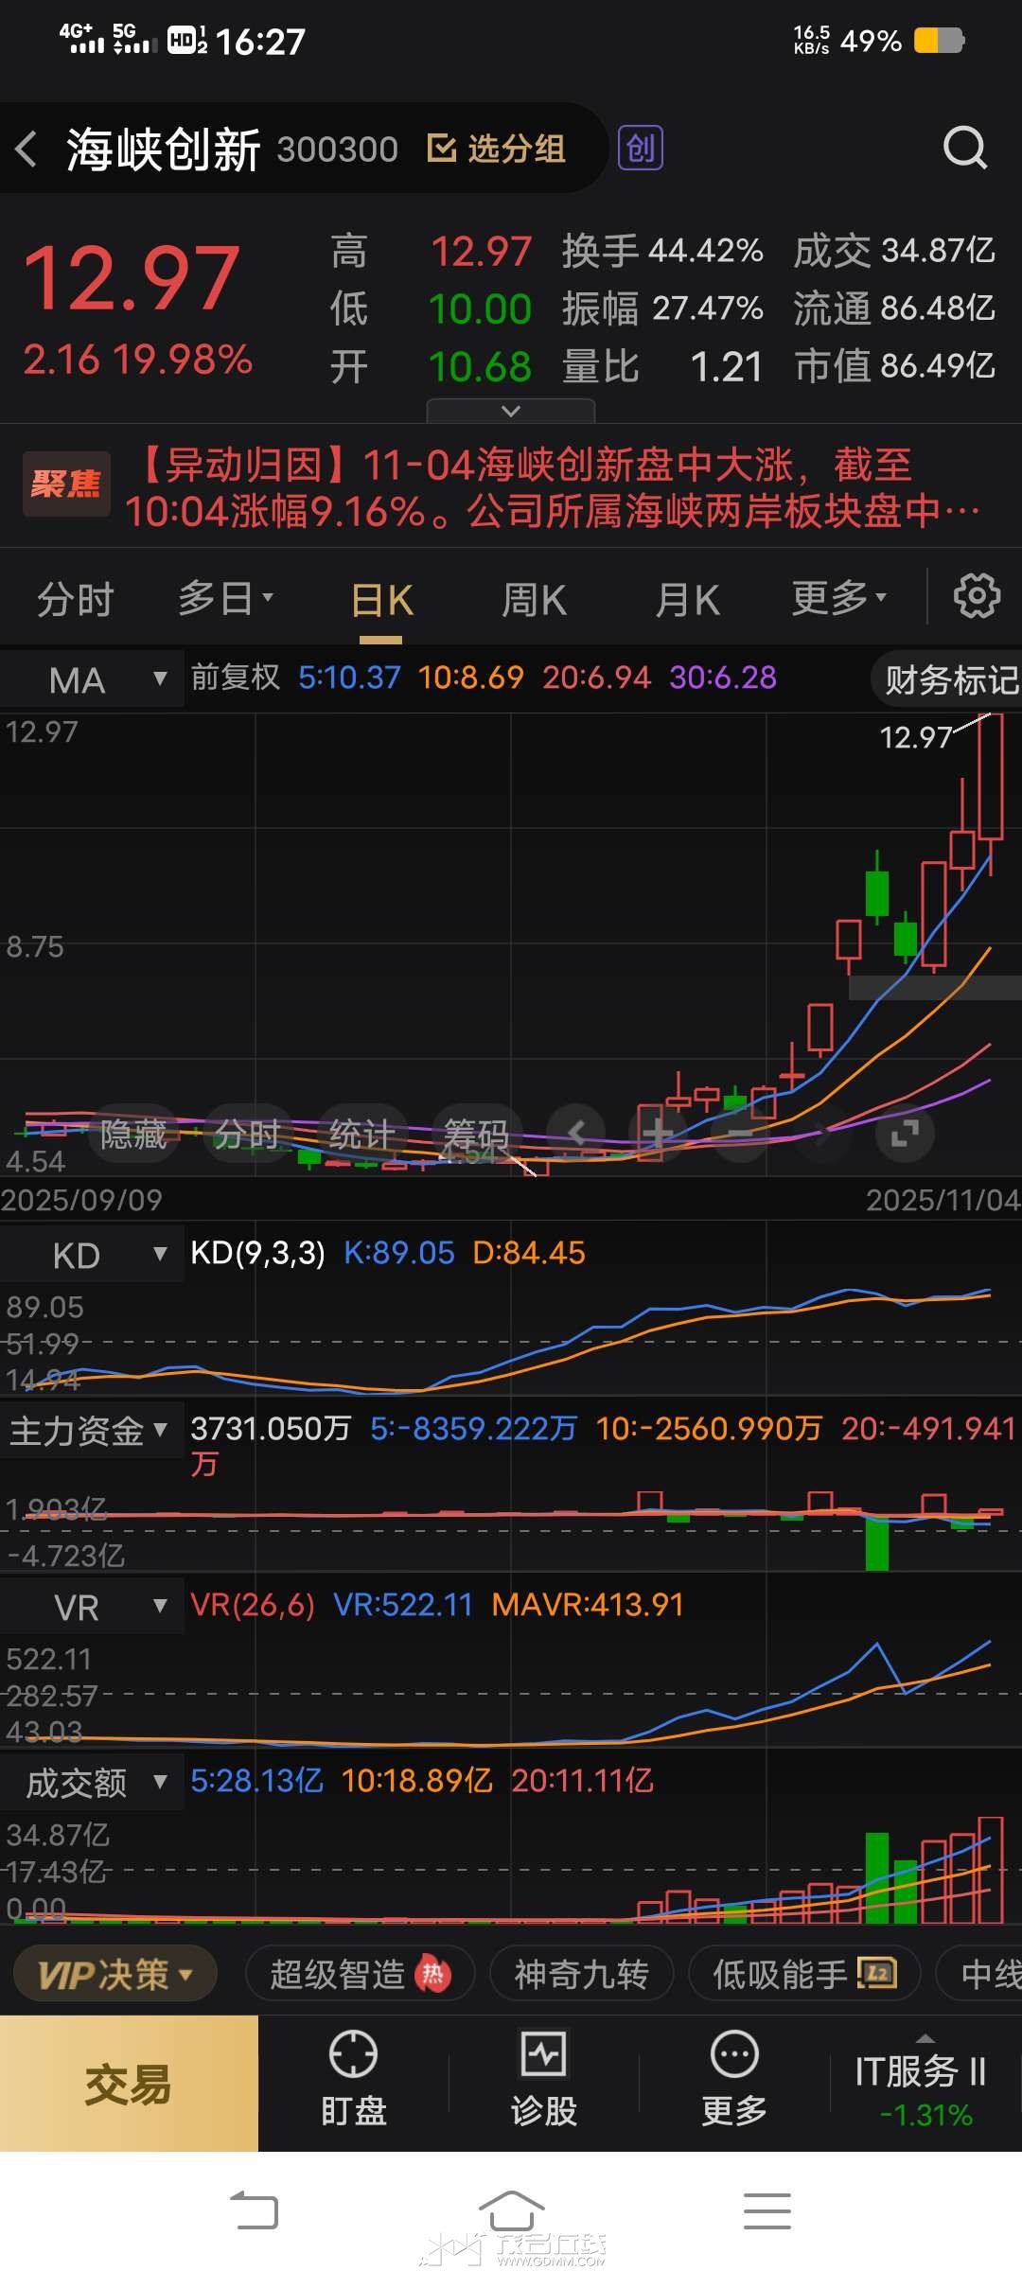The width and height of the screenshot is (1022, 2271).
Task: Open 盯盘 monitoring icon
Action: pos(353,2082)
